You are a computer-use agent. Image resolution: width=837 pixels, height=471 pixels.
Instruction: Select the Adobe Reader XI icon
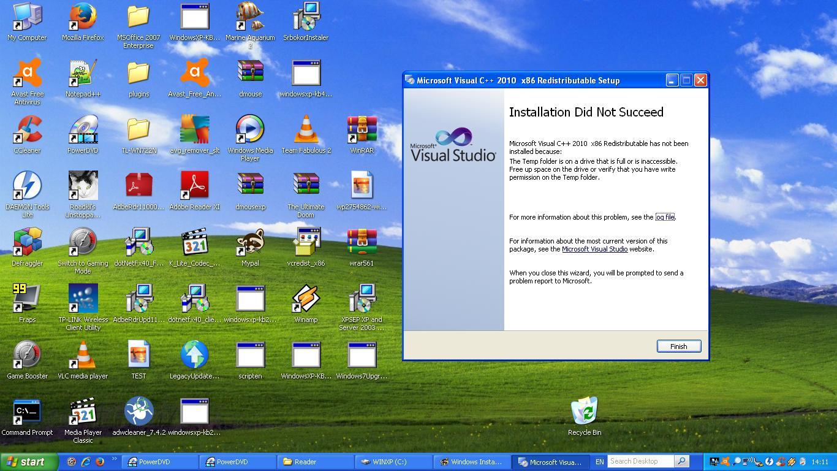tap(194, 188)
